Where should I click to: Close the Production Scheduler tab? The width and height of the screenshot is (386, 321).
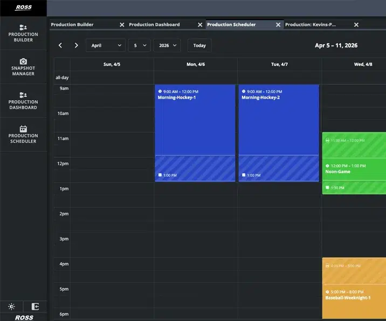coord(278,25)
